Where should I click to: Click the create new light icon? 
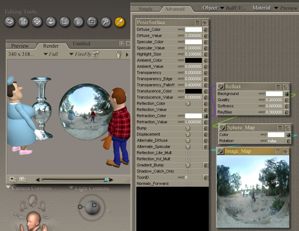pos(109,211)
